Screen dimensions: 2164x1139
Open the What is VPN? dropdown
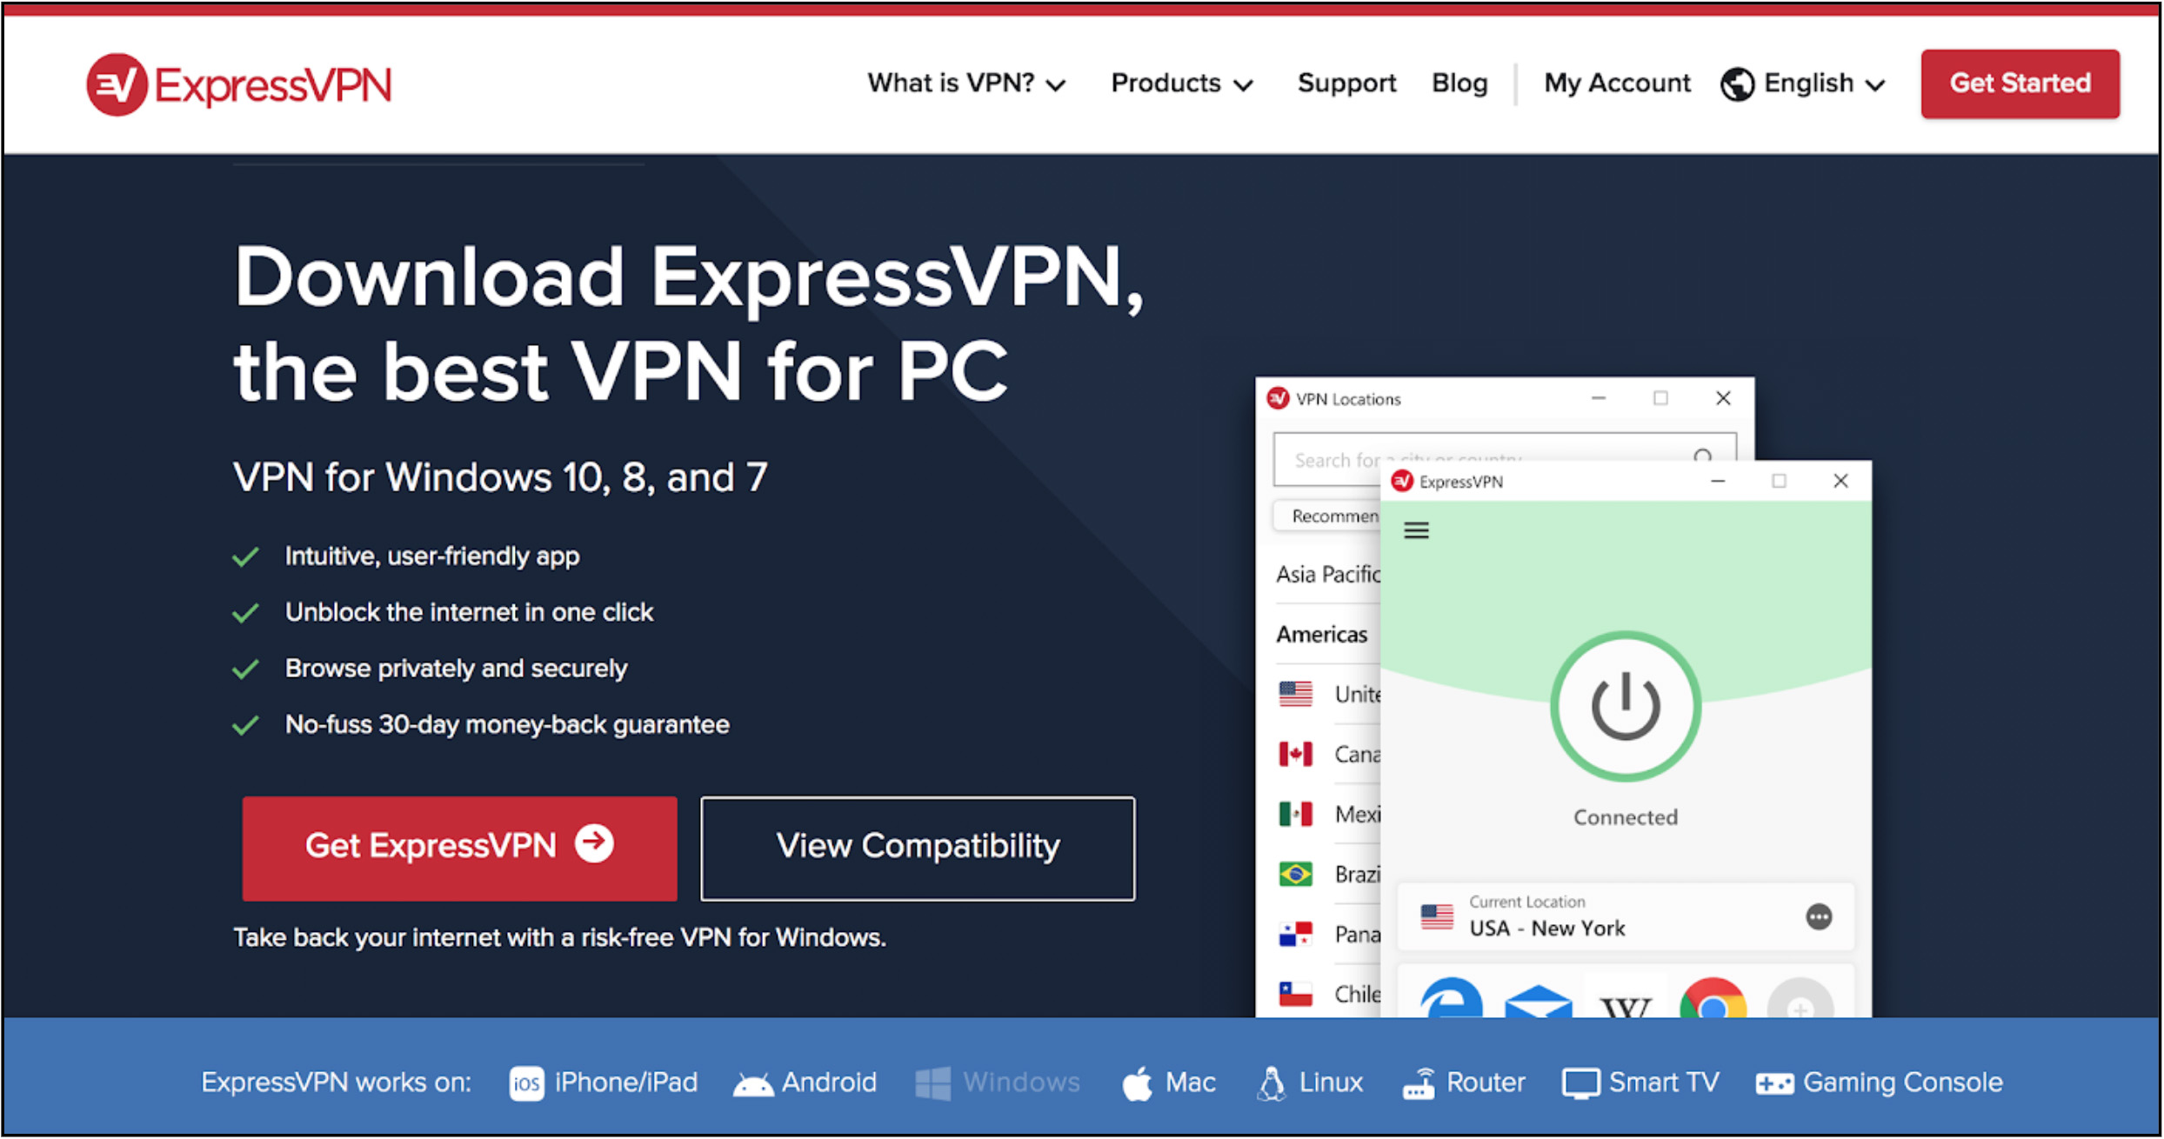pos(966,83)
